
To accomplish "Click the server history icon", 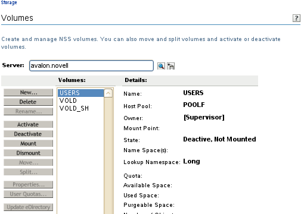I will tap(170, 66).
